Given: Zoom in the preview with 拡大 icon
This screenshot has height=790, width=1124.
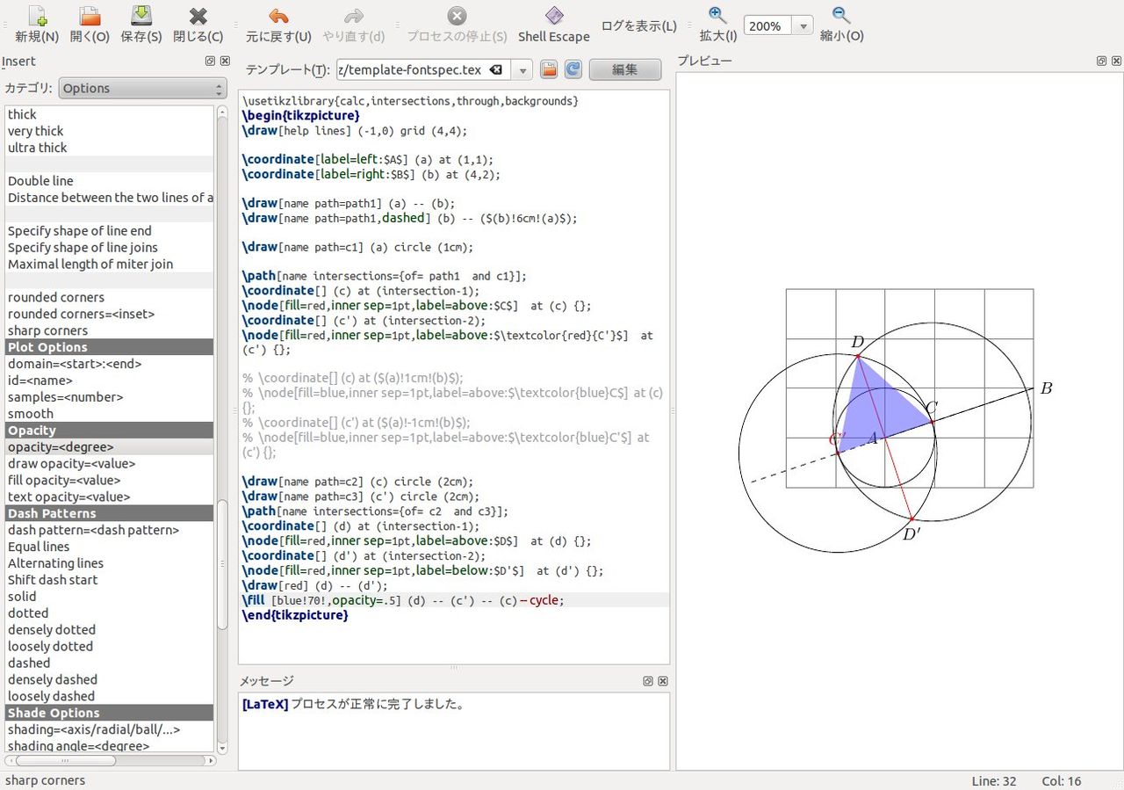Looking at the screenshot, I should [x=717, y=15].
